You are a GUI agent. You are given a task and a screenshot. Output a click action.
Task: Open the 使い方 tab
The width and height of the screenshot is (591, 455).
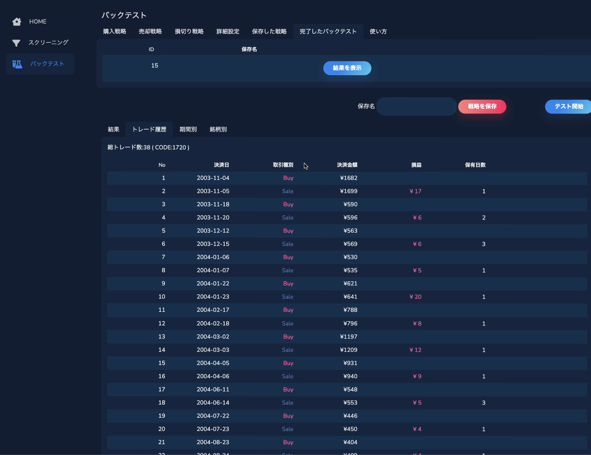click(x=378, y=32)
